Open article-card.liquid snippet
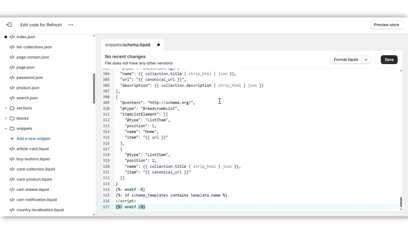Screen dimensions: 408x229 click(x=33, y=149)
